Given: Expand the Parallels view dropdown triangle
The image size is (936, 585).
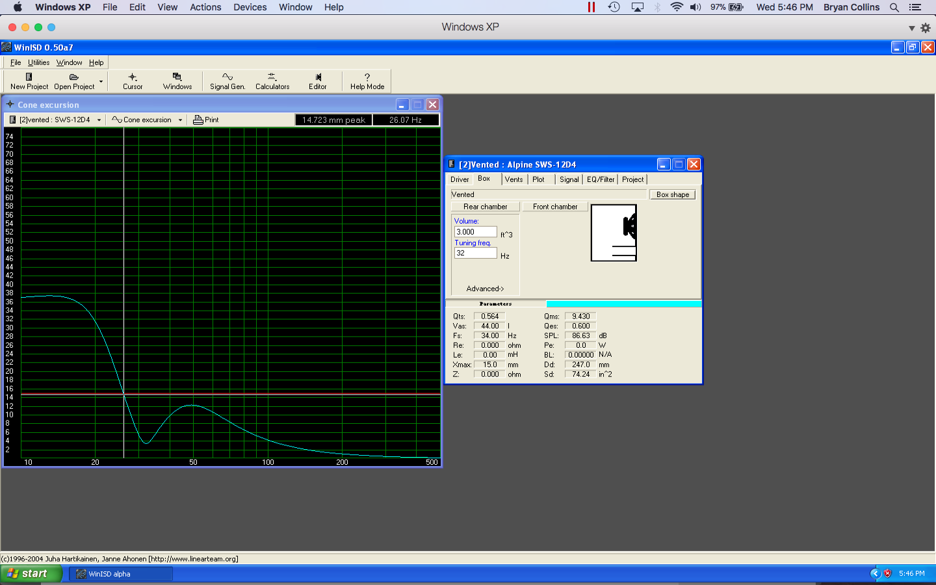Looking at the screenshot, I should coord(912,28).
